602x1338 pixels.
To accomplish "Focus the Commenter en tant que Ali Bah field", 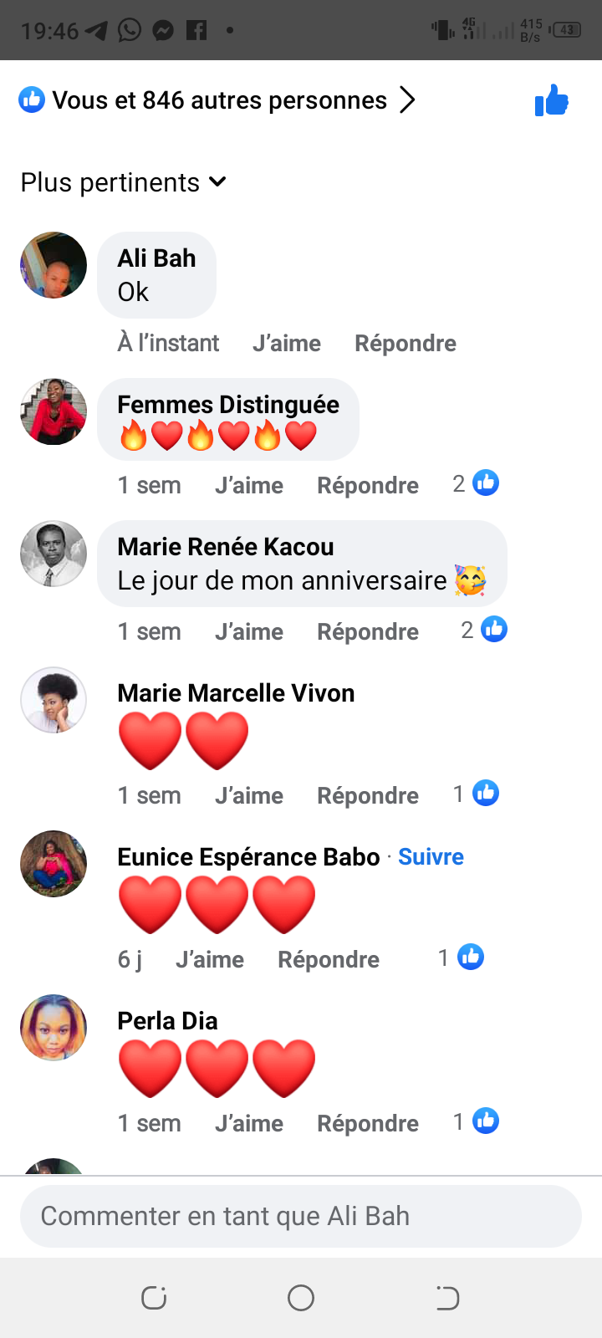I will point(301,1216).
